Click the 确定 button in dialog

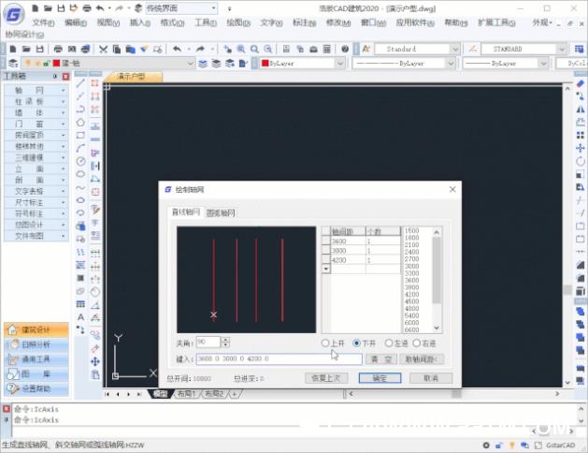click(x=380, y=378)
